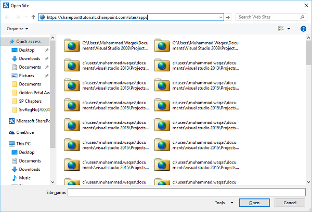The width and height of the screenshot is (312, 212).
Task: Click the magnifying glass search icon
Action: [302, 17]
